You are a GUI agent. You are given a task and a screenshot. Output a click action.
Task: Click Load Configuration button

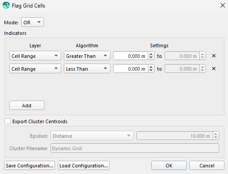tap(84, 166)
